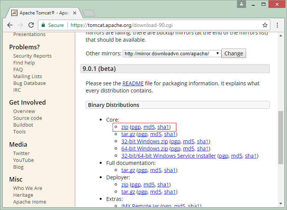The height and width of the screenshot is (210, 287).
Task: Open the md5 link for Core zip
Action: click(x=149, y=127)
